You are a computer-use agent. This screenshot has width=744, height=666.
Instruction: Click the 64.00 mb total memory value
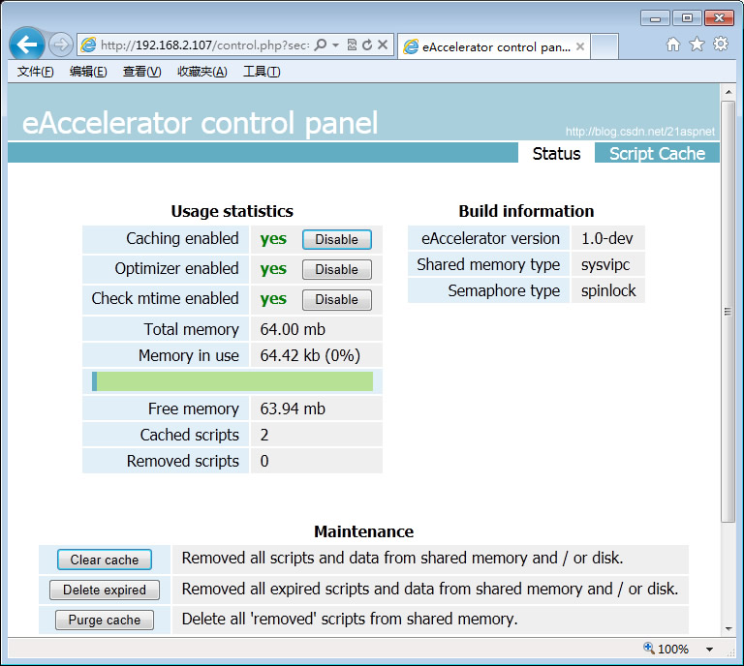(293, 329)
